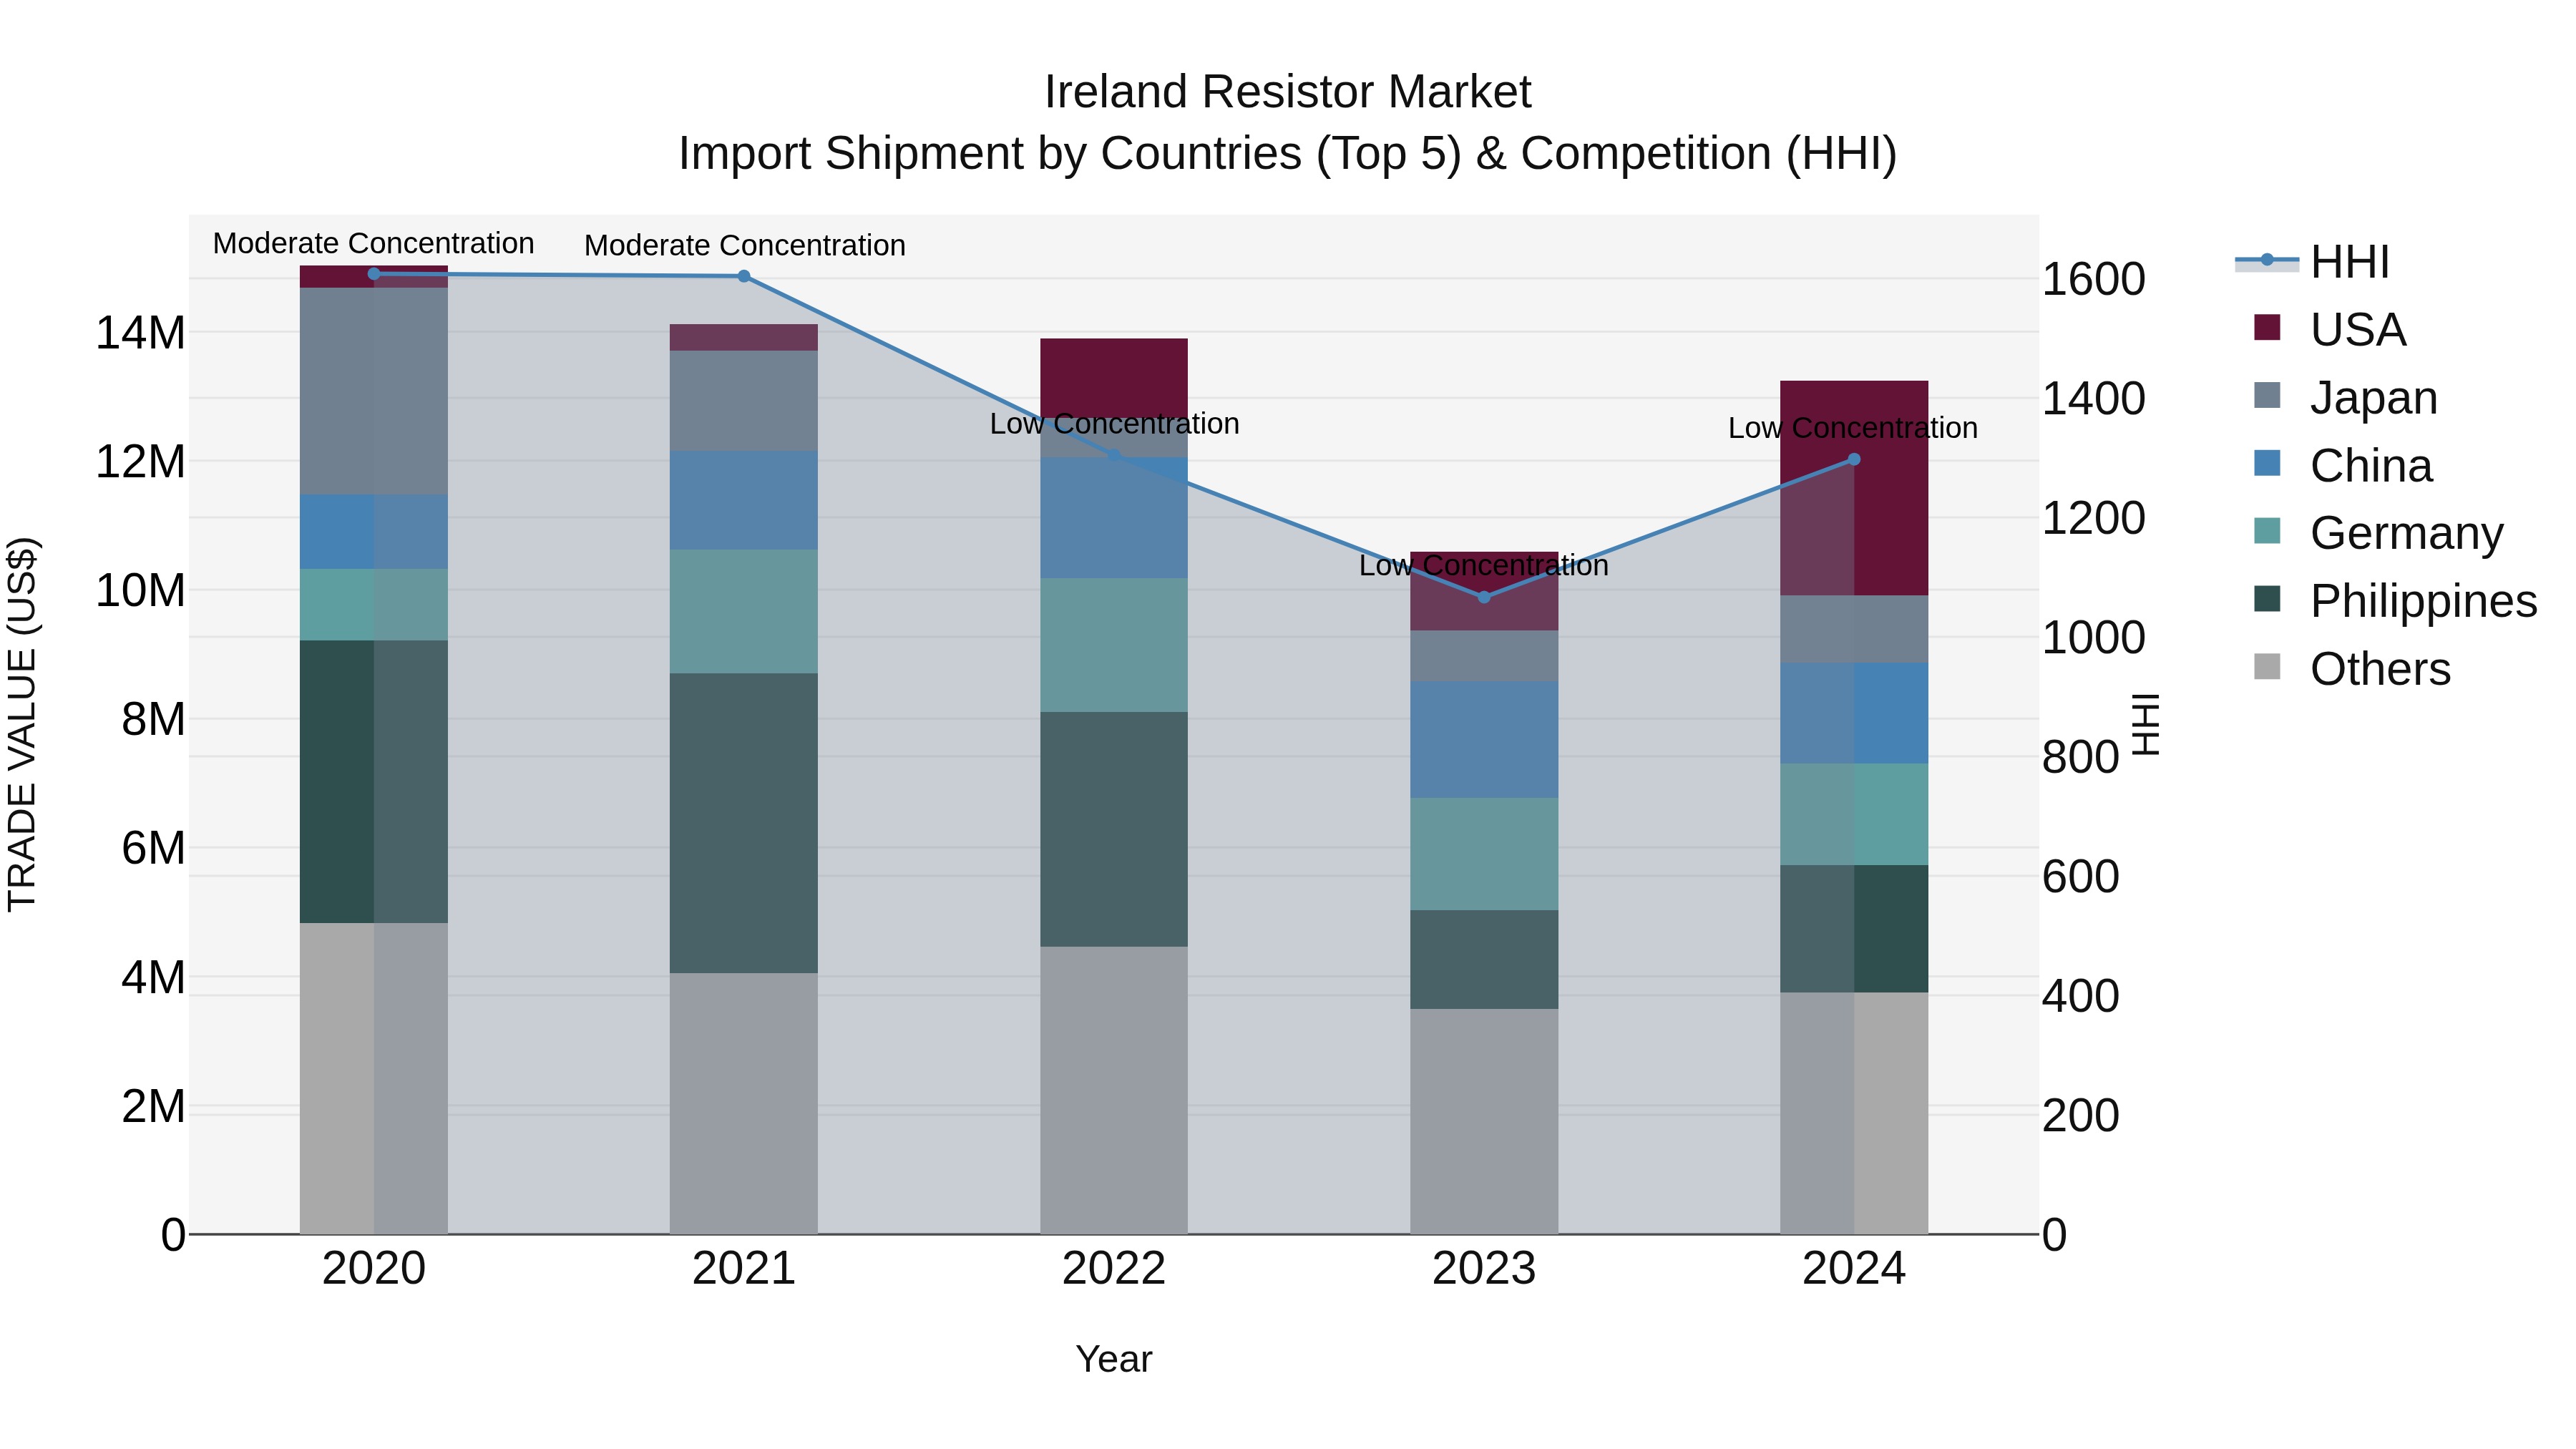Toggle the Germany legend entry
This screenshot has height=1449, width=2576.
coord(2378,533)
